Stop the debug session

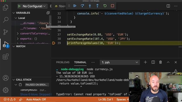click(113, 6)
